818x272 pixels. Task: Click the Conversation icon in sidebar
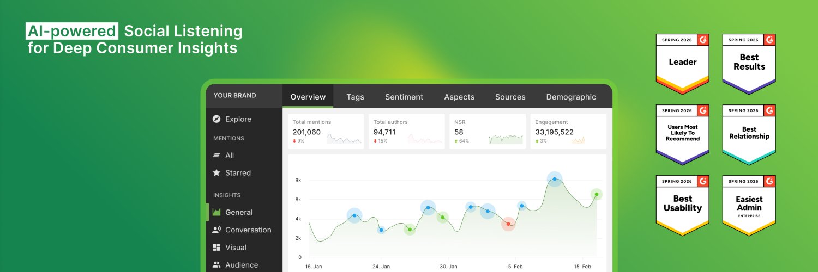pyautogui.click(x=216, y=230)
